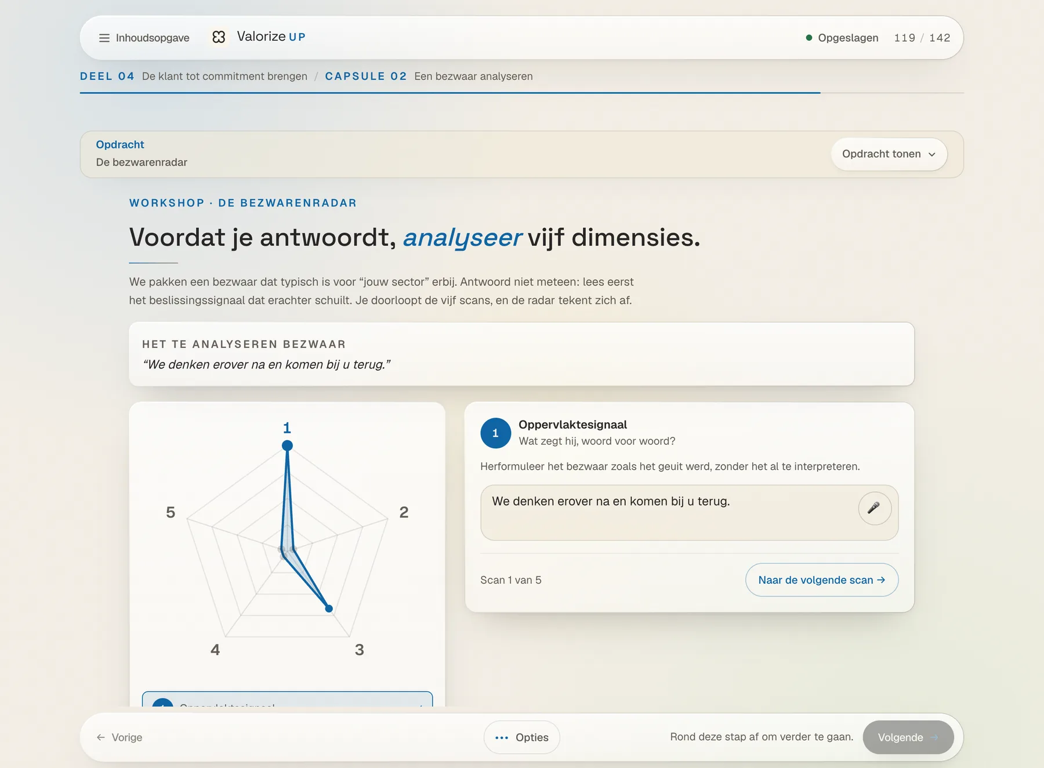Screen dimensions: 1044x768
Task: Click the step 1 circle badge
Action: (495, 433)
